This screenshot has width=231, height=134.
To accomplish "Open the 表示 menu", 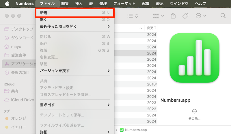I will point(160,3).
